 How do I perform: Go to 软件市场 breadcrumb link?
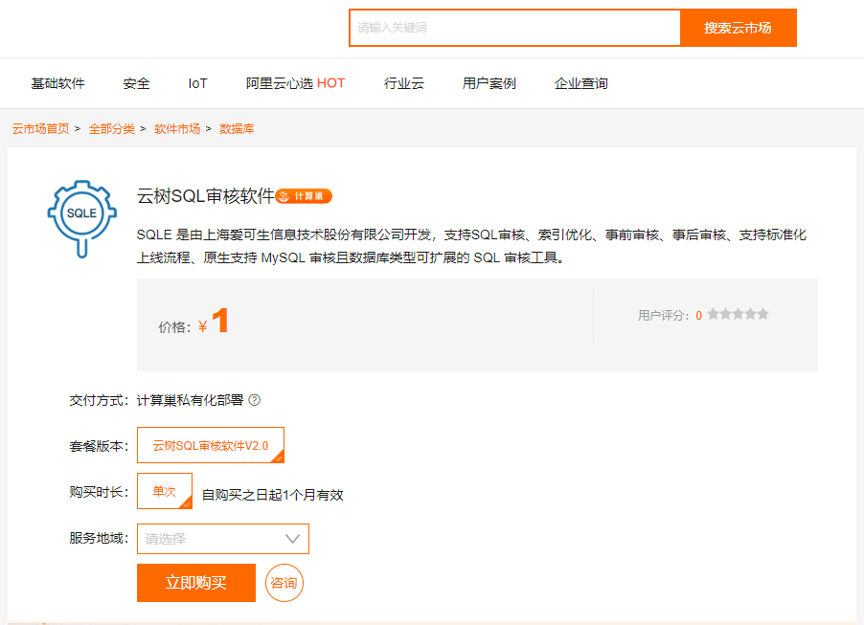(x=177, y=129)
